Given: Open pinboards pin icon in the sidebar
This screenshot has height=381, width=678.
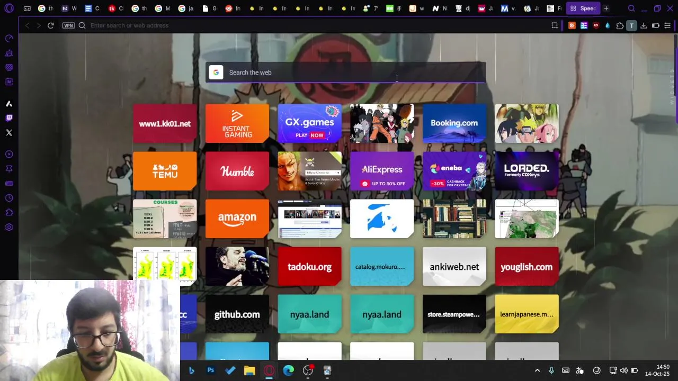Looking at the screenshot, I should 9,169.
